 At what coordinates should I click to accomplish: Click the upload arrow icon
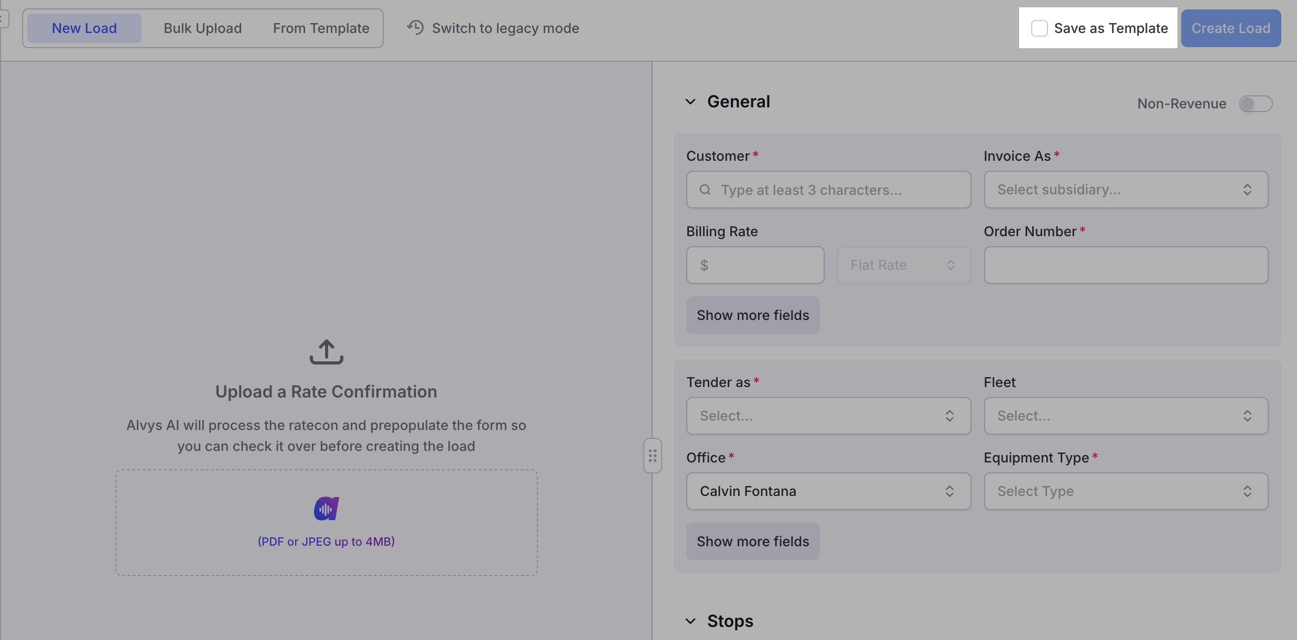pos(326,352)
